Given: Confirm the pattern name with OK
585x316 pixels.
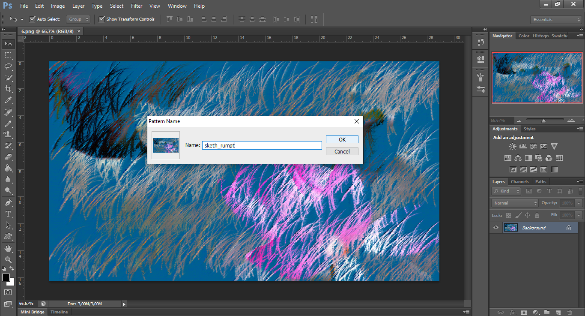Looking at the screenshot, I should (342, 139).
